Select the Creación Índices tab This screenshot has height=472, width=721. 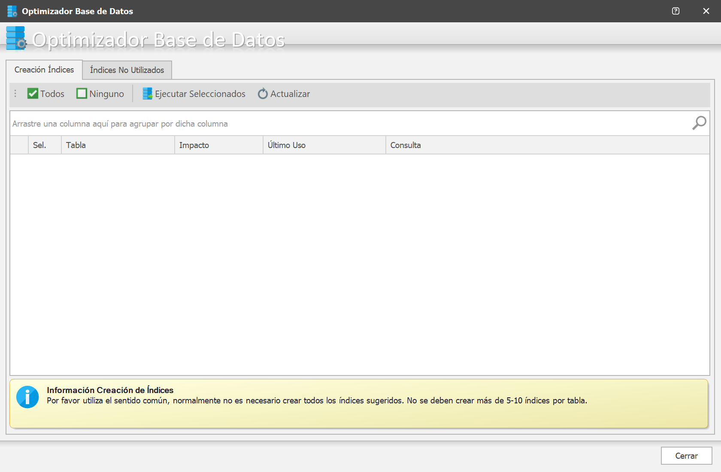click(44, 70)
